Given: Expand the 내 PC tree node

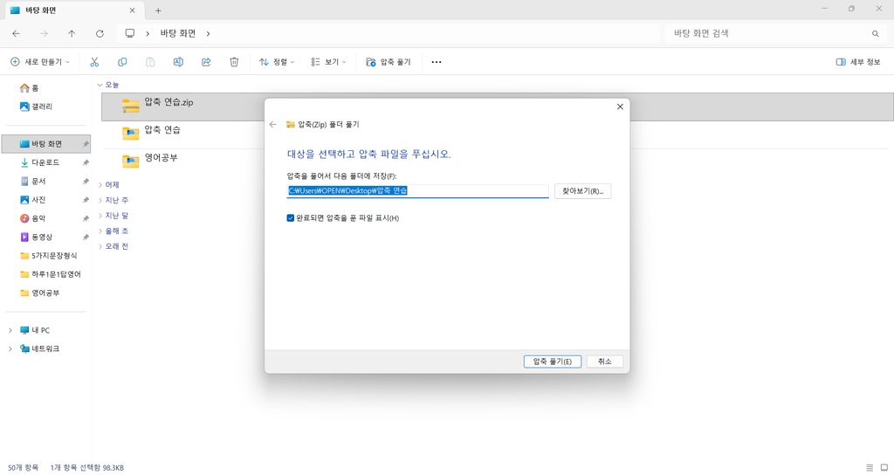Looking at the screenshot, I should pos(10,330).
